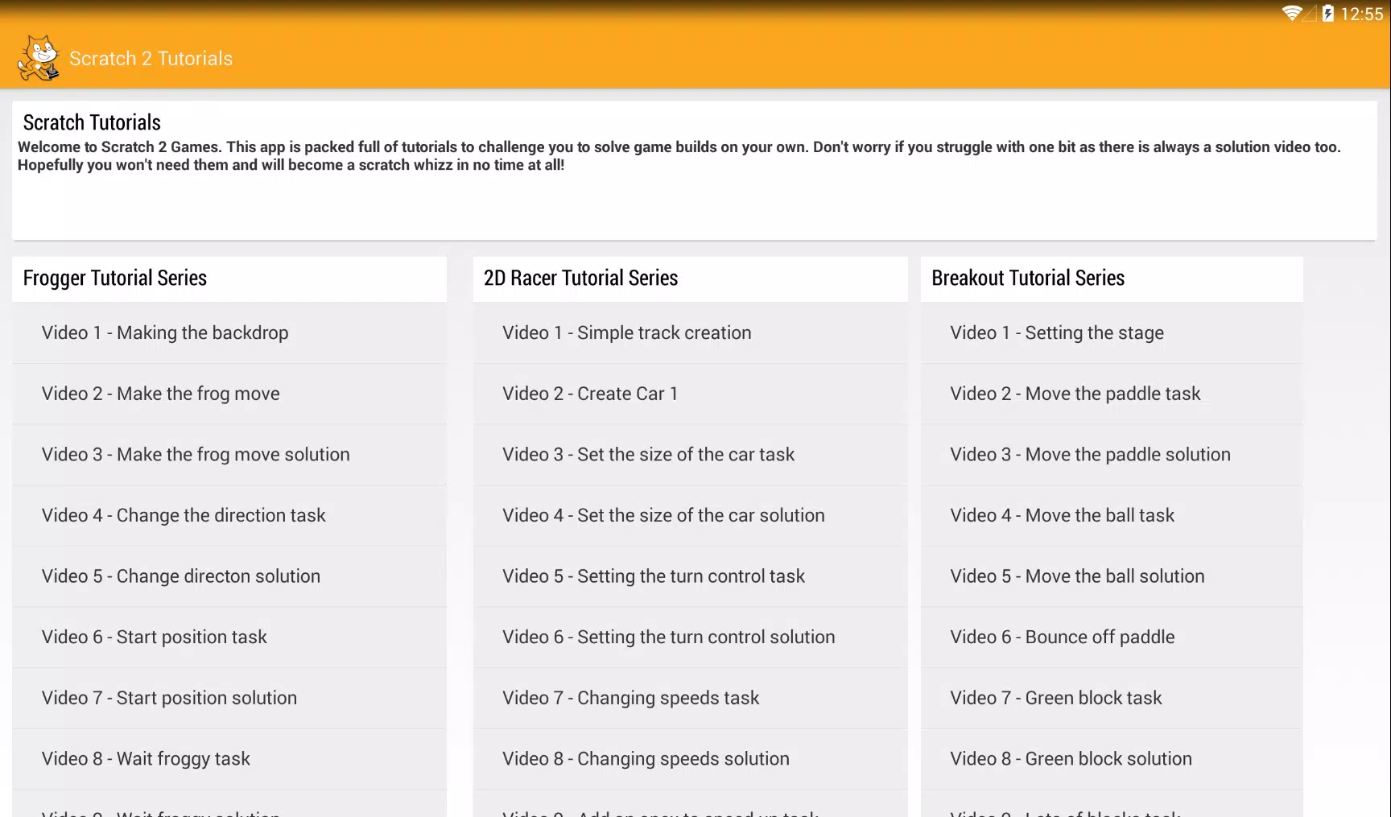The image size is (1391, 817).
Task: Open Video 6 - Bounce off paddle
Action: [1112, 638]
